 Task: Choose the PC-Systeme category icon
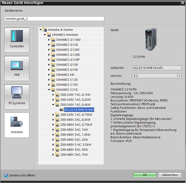(17, 96)
